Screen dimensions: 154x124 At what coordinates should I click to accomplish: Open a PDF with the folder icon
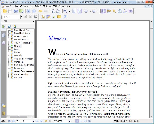click(5, 11)
